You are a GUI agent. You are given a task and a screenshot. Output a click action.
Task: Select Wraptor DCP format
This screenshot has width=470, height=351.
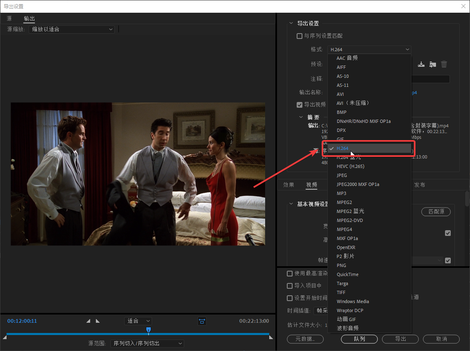point(369,310)
